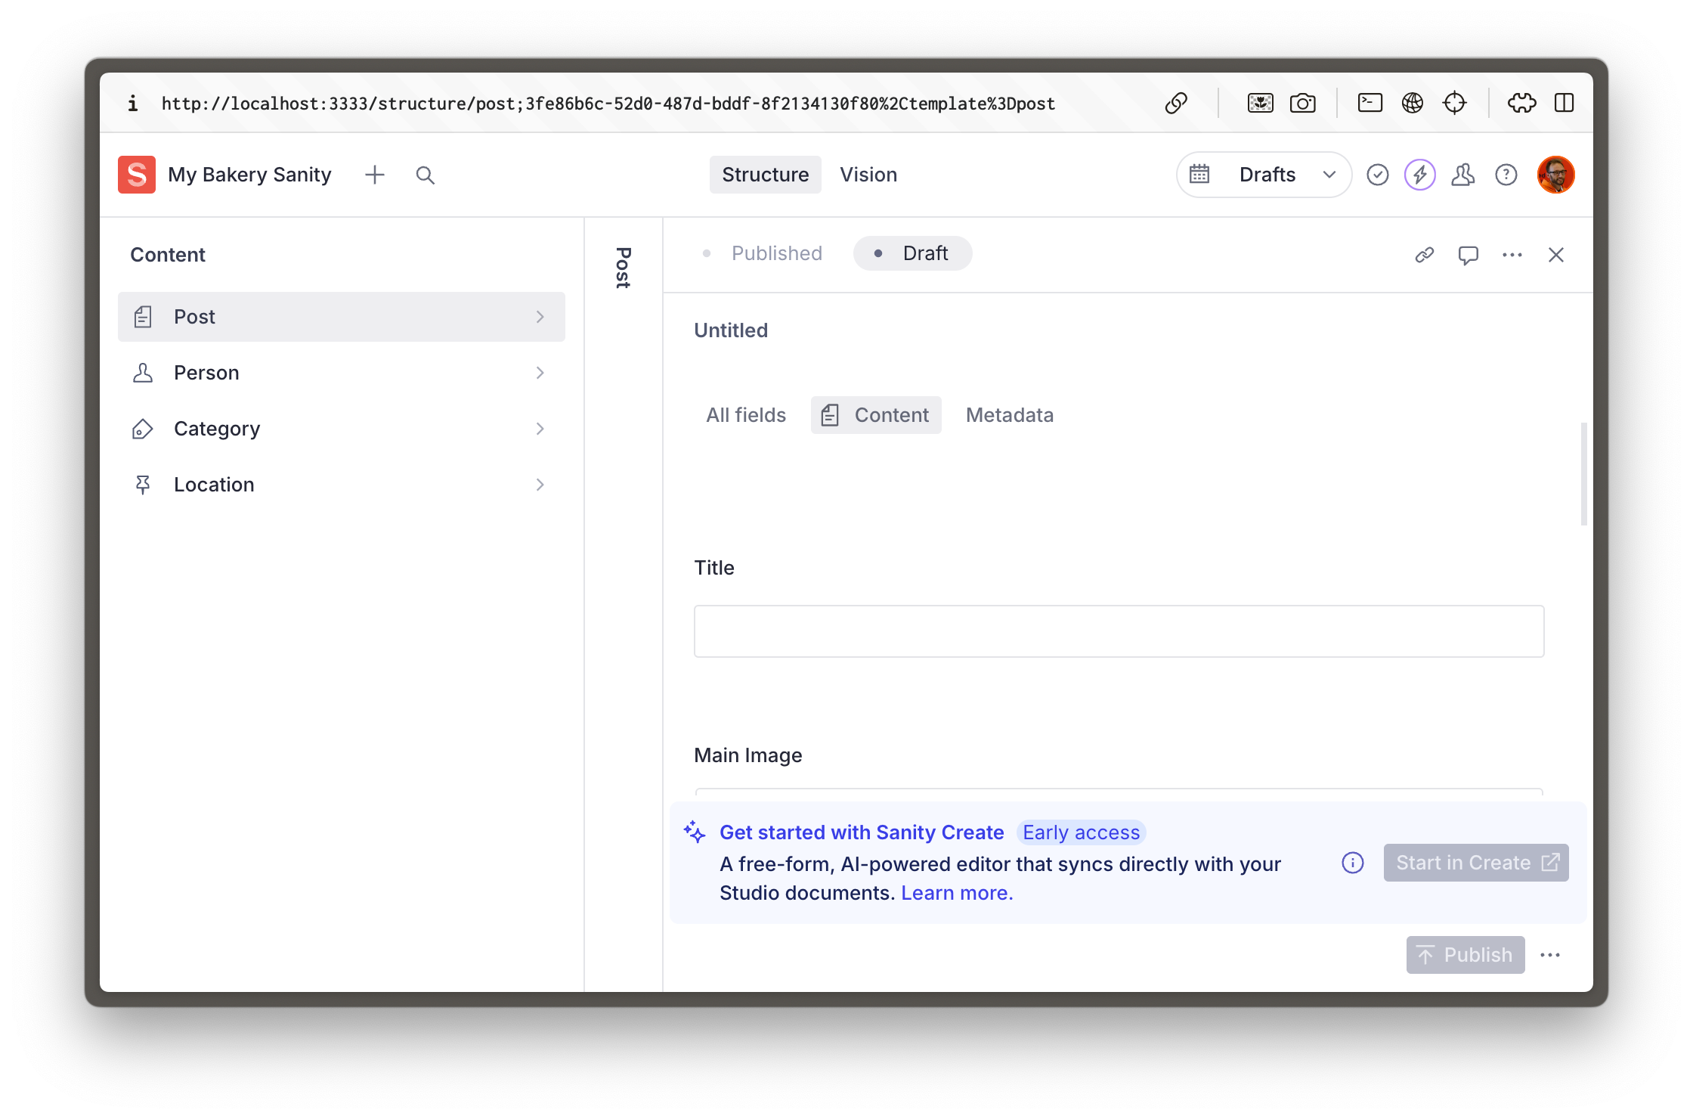
Task: Click into the Title input field
Action: (x=1119, y=631)
